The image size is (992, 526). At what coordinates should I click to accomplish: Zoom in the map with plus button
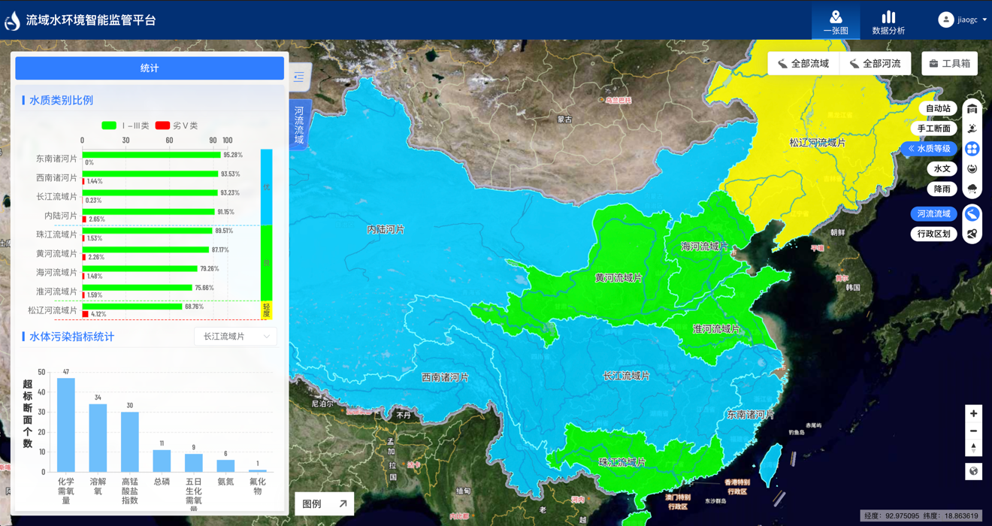point(973,414)
